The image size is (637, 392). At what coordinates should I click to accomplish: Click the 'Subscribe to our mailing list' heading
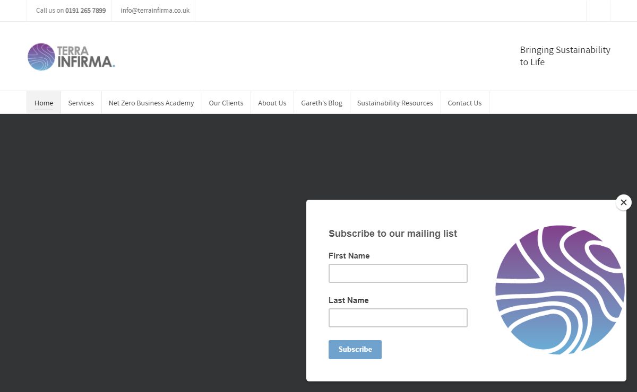tap(393, 234)
